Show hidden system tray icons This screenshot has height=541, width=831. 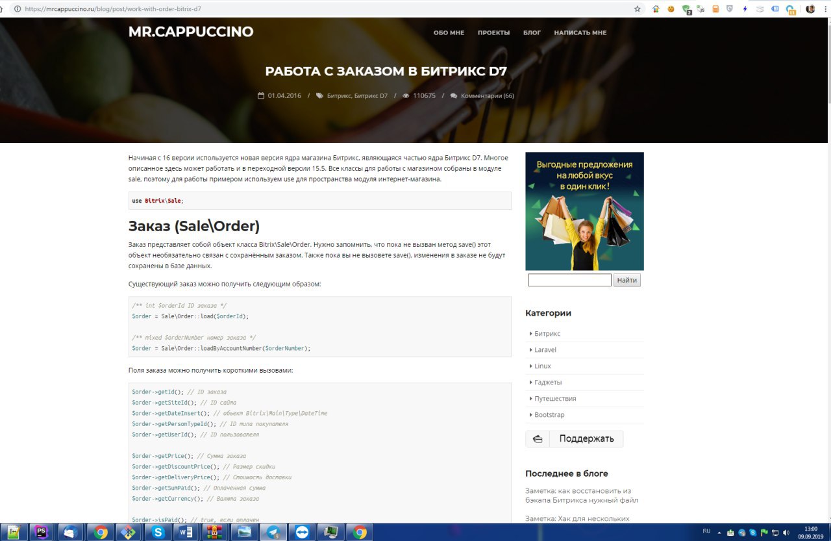tap(719, 532)
